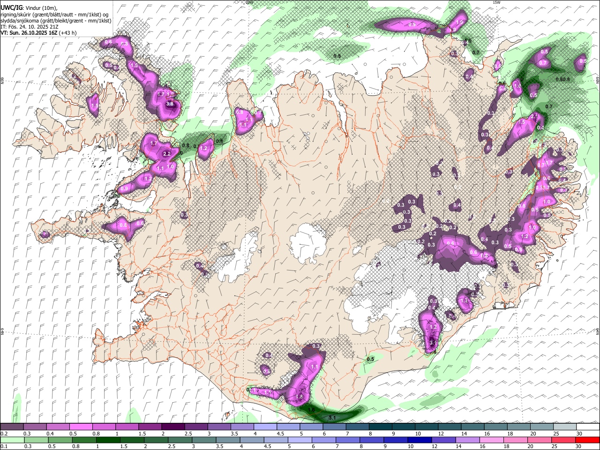Click the 'UWC/IG: Vindur (10m)' title line
Image resolution: width=600 pixels, height=450 pixels.
pyautogui.click(x=29, y=7)
